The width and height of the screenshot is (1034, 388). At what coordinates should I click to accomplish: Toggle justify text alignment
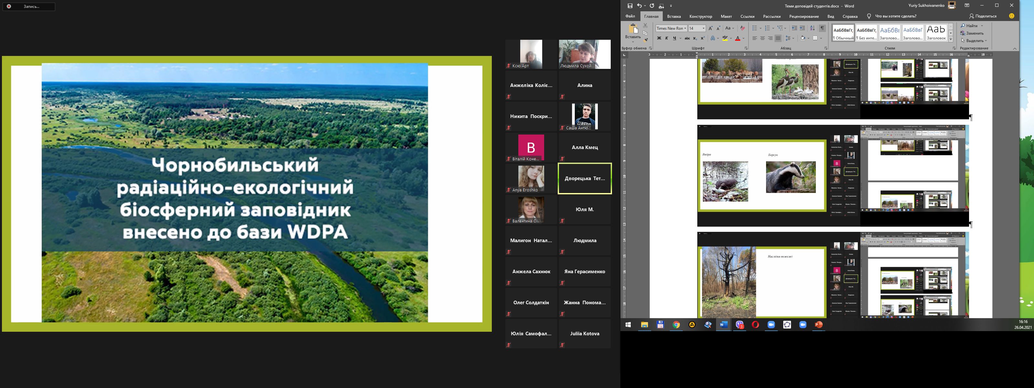point(778,38)
